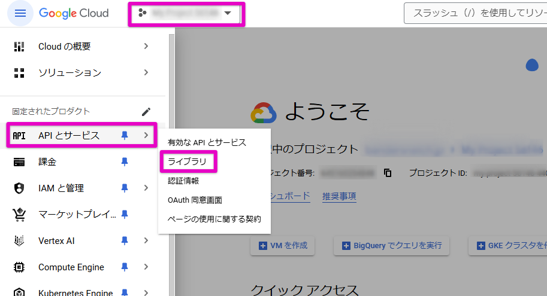Click the Google Cloud logo beside ようこそ
The width and height of the screenshot is (547, 296).
tap(264, 113)
